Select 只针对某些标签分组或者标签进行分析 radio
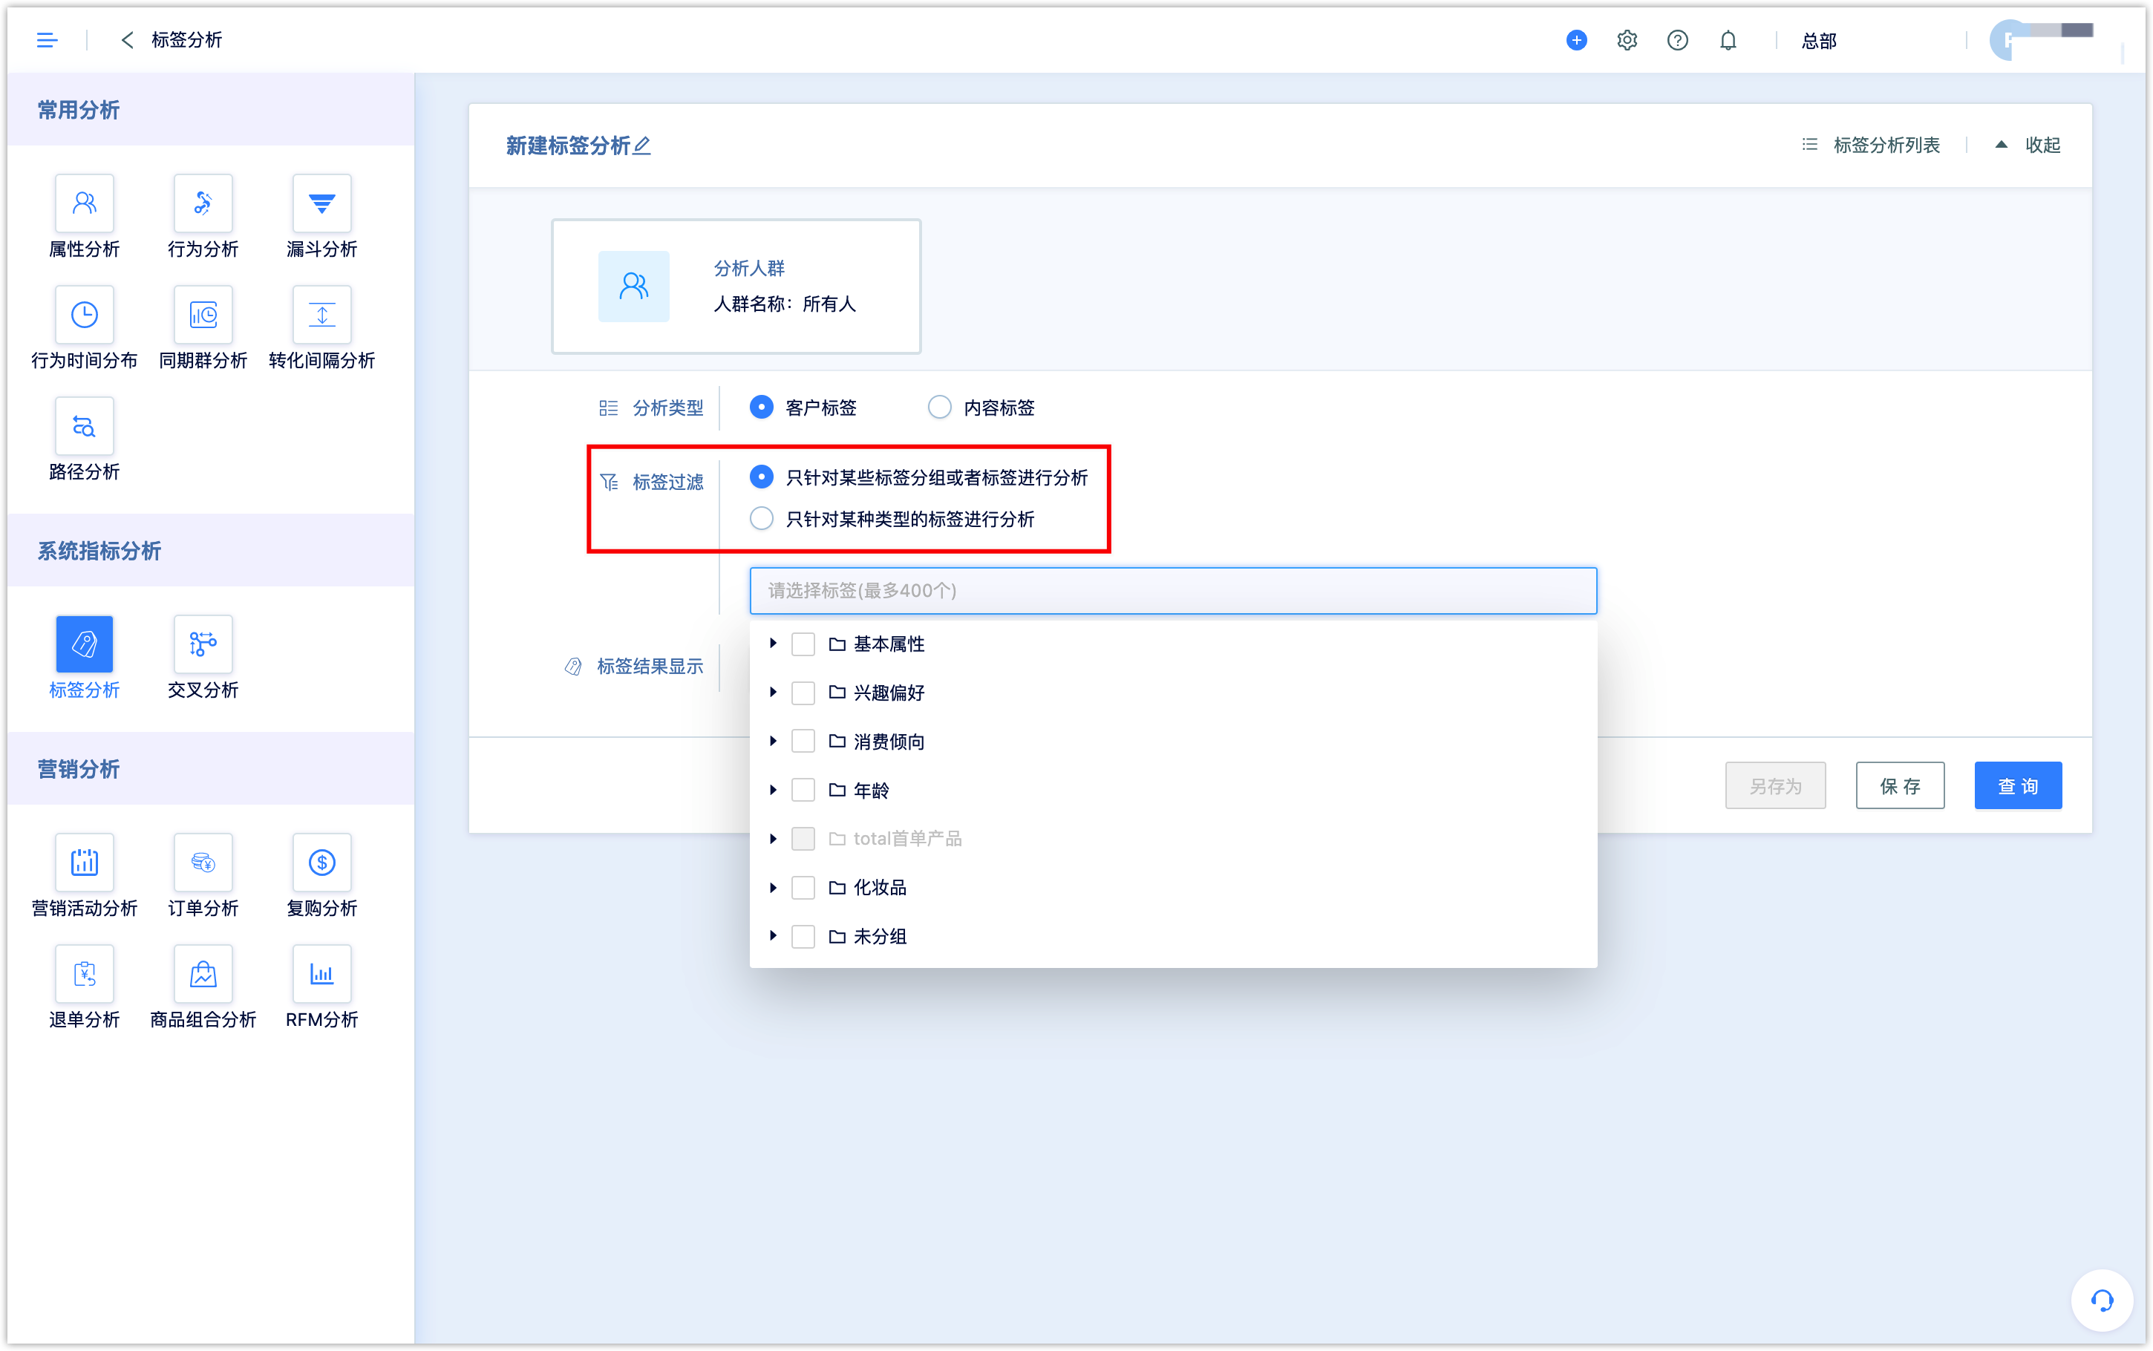 [761, 477]
